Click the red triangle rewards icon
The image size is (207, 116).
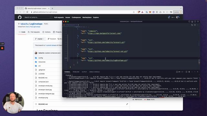pos(142,12)
